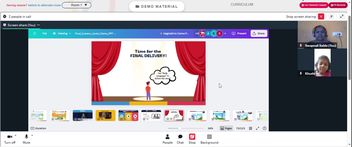
Task: Mute the microphone
Action: (x=26, y=139)
